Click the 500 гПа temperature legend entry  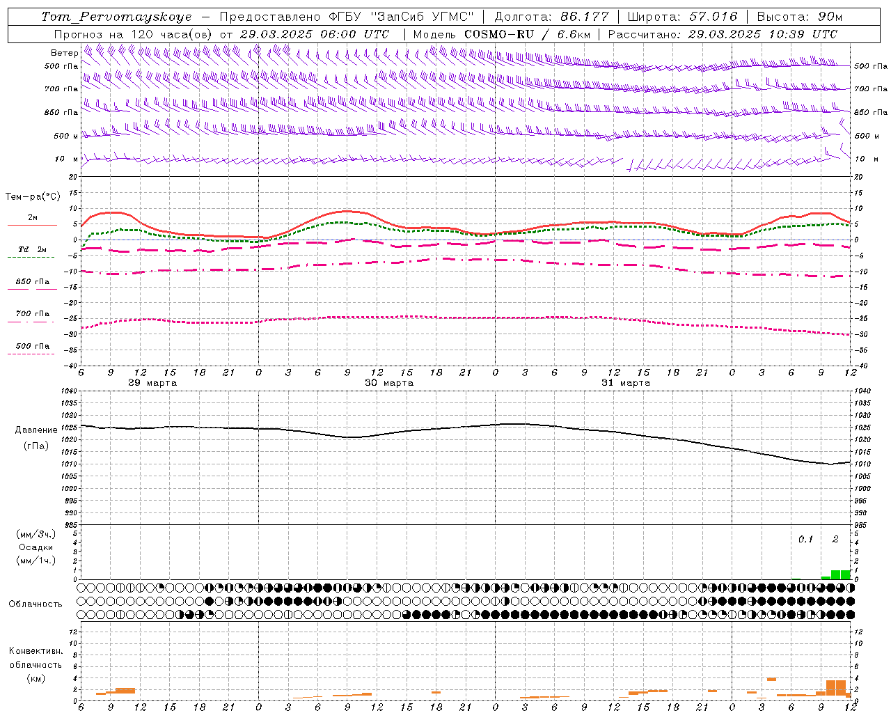pyautogui.click(x=32, y=346)
